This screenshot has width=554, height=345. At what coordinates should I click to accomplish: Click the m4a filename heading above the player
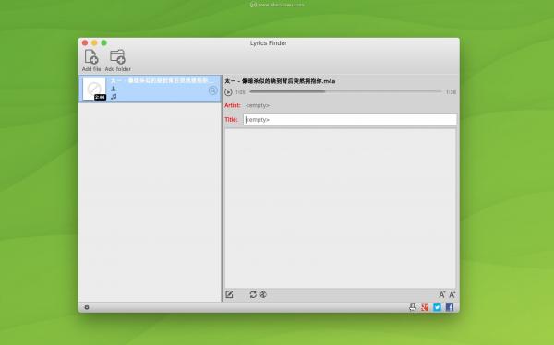[280, 81]
